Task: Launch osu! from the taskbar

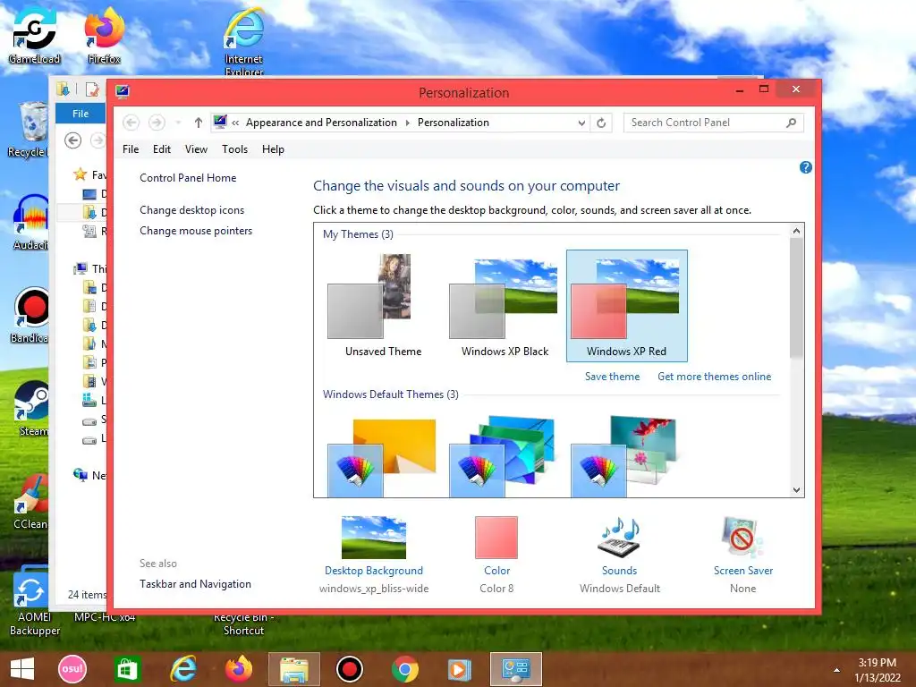Action: (72, 669)
